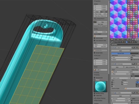The height and width of the screenshot is (104, 139).
Task: Toggle Subsurf modifier edit mode icon
Action: (138, 47)
